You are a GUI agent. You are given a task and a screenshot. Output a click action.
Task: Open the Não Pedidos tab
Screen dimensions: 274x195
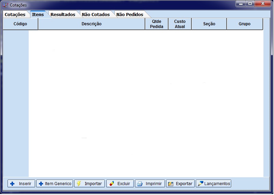pyautogui.click(x=130, y=14)
